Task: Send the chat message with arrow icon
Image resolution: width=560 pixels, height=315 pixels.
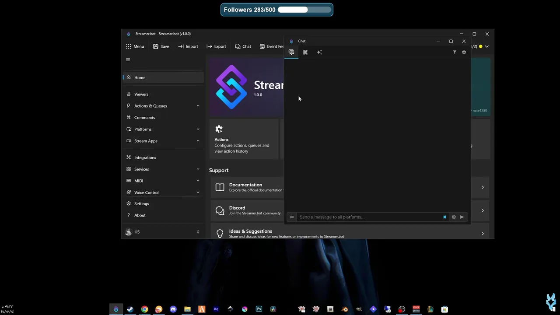Action: 462,217
